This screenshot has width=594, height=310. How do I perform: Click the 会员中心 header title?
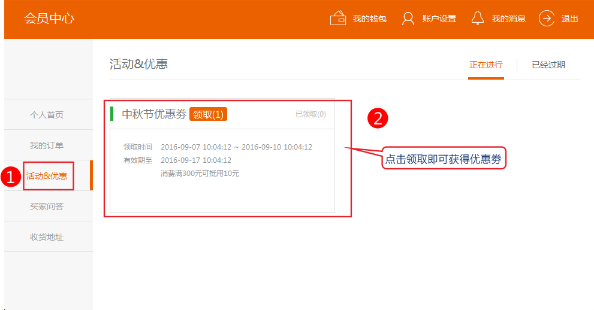49,19
